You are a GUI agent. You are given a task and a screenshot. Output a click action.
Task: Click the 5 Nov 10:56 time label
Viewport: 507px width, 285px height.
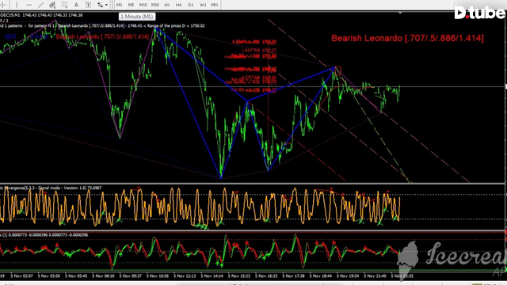point(158,276)
